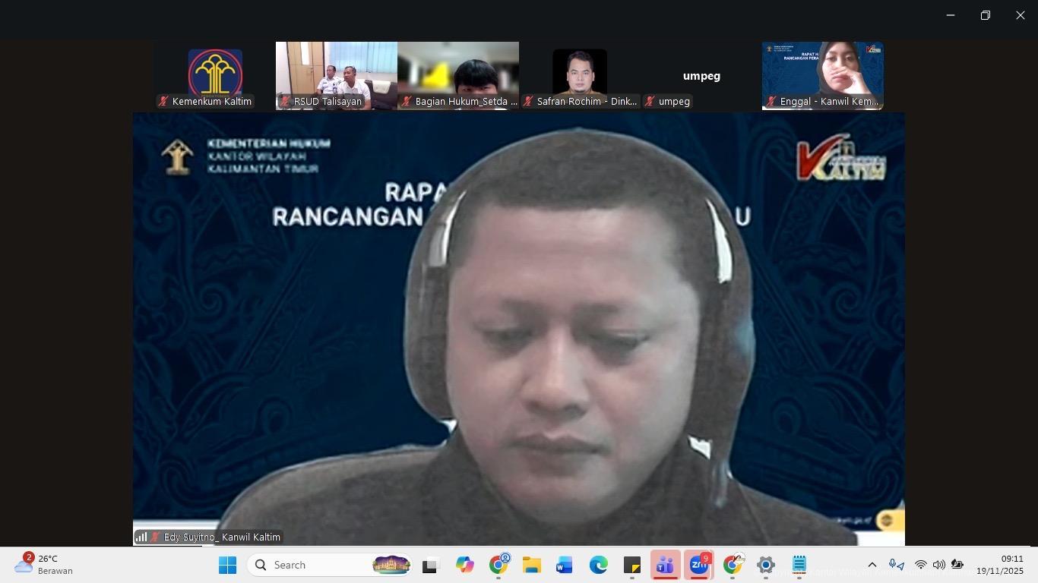The width and height of the screenshot is (1038, 583).
Task: Click the Edy Suyitno_ Kanwil Kaltim name label
Action: click(222, 537)
